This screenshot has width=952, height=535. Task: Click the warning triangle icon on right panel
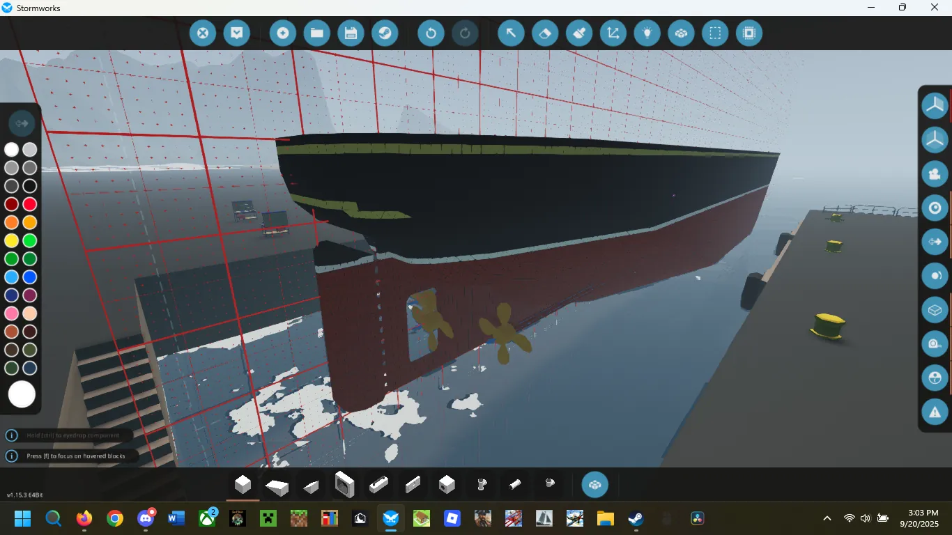[x=935, y=412]
